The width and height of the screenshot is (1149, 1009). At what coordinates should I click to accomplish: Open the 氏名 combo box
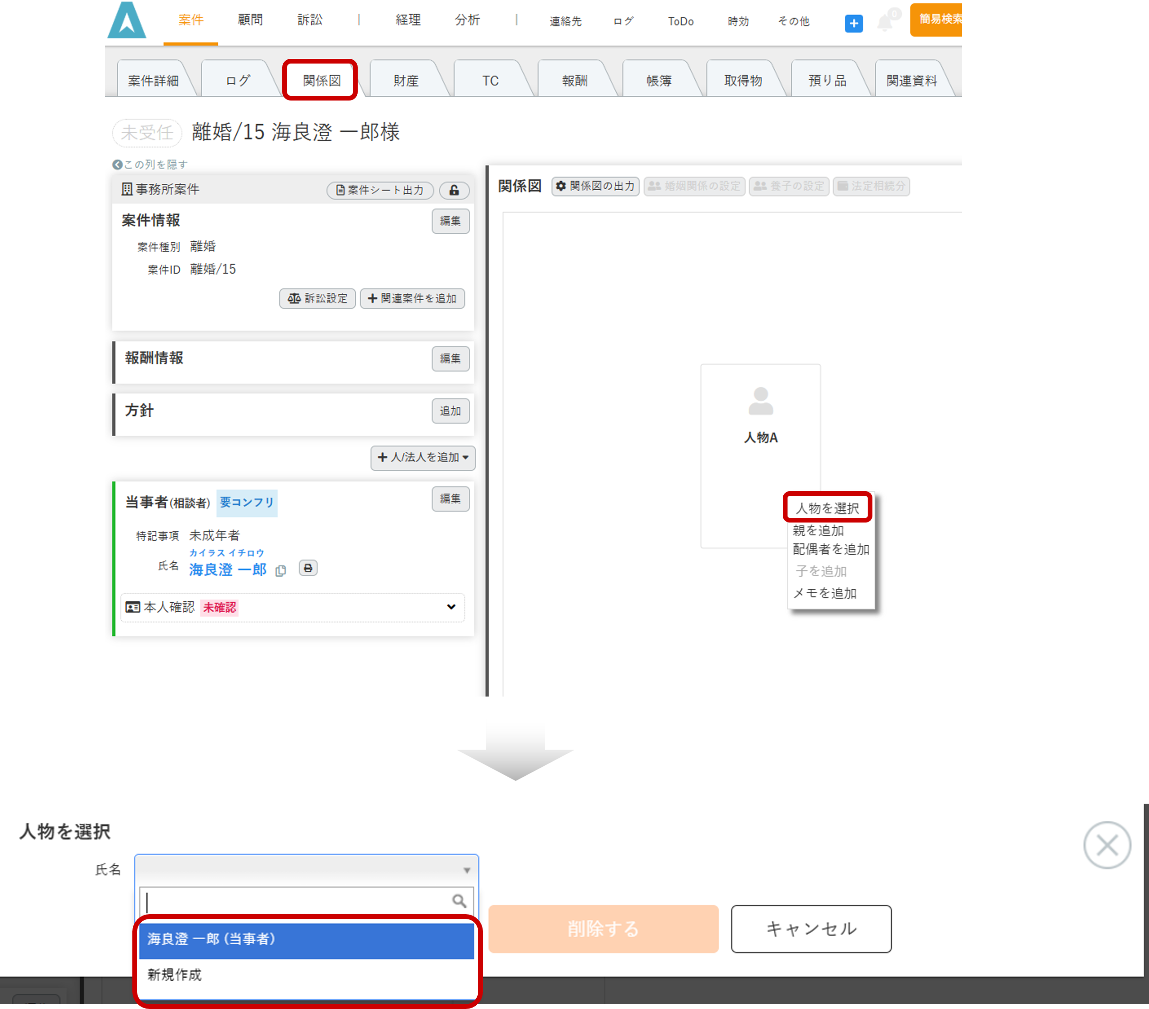pos(306,870)
